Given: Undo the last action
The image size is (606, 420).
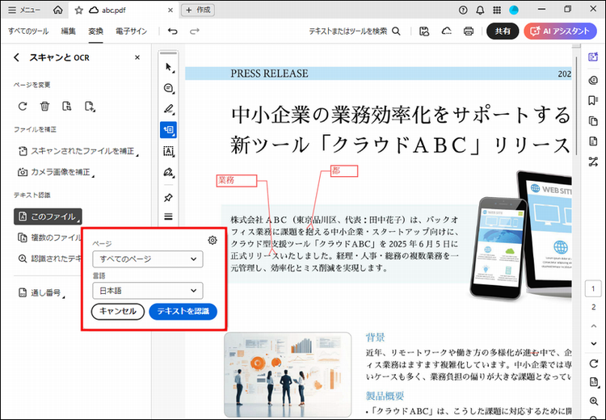Looking at the screenshot, I should (x=172, y=31).
